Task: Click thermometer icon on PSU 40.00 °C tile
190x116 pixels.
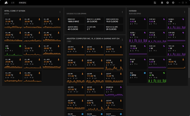Action: pyautogui.click(x=183, y=60)
